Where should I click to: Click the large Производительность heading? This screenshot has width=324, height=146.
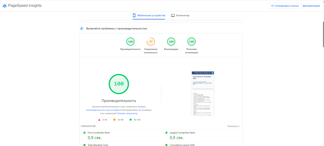click(x=119, y=101)
